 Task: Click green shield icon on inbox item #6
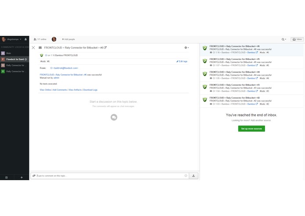pyautogui.click(x=205, y=48)
